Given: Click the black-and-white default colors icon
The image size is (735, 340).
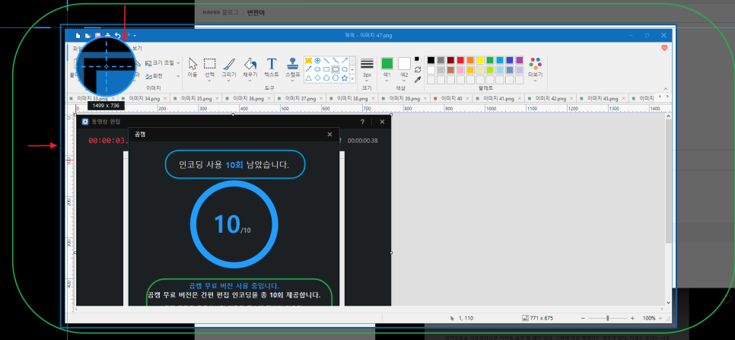Looking at the screenshot, I should (418, 60).
